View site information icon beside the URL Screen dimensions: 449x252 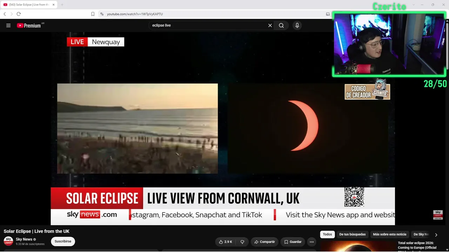click(102, 14)
